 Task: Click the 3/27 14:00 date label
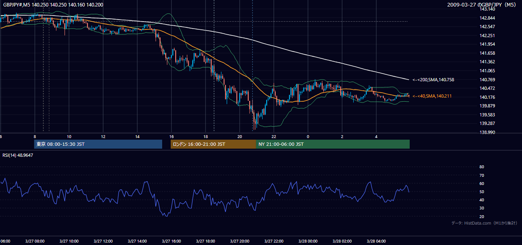click(x=137, y=241)
